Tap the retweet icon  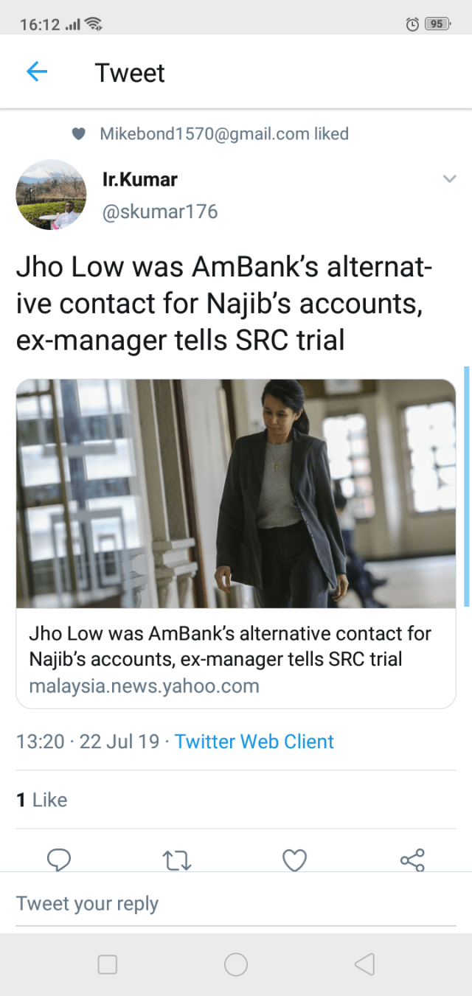pos(176,860)
